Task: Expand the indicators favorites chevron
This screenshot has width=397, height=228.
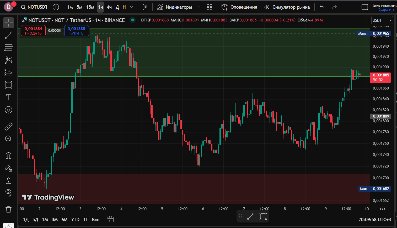Action: coord(199,7)
